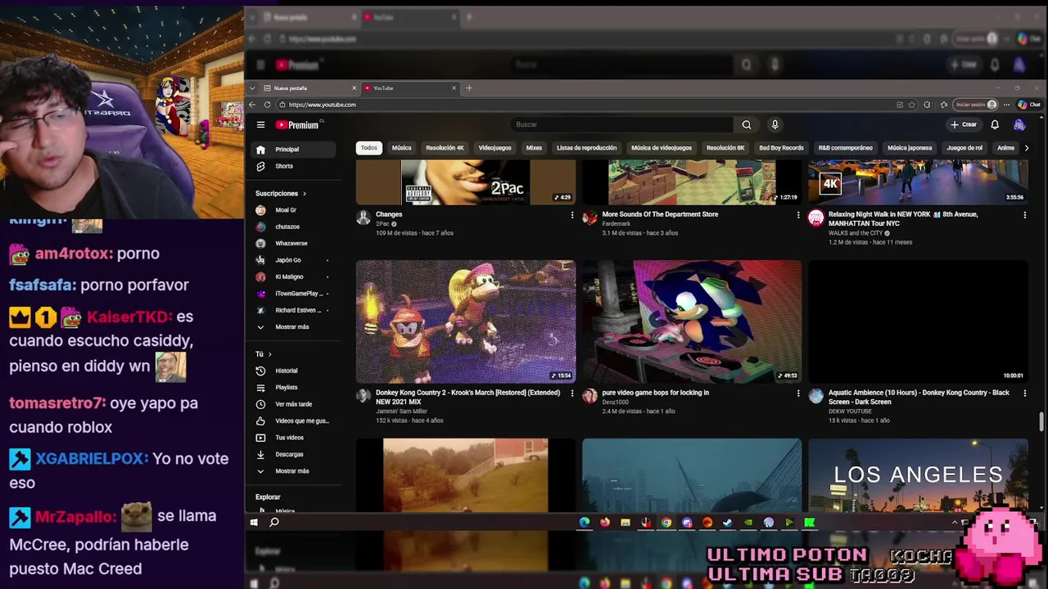Image resolution: width=1048 pixels, height=589 pixels.
Task: Open the LOS ANGELES video thumbnail
Action: [918, 475]
